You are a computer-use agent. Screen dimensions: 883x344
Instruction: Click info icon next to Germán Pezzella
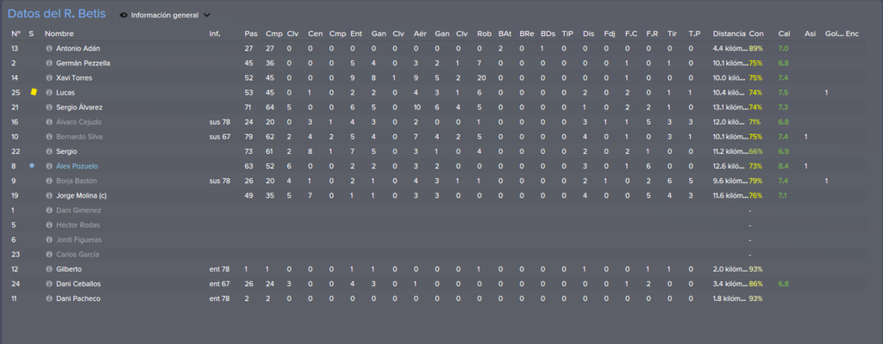[49, 64]
